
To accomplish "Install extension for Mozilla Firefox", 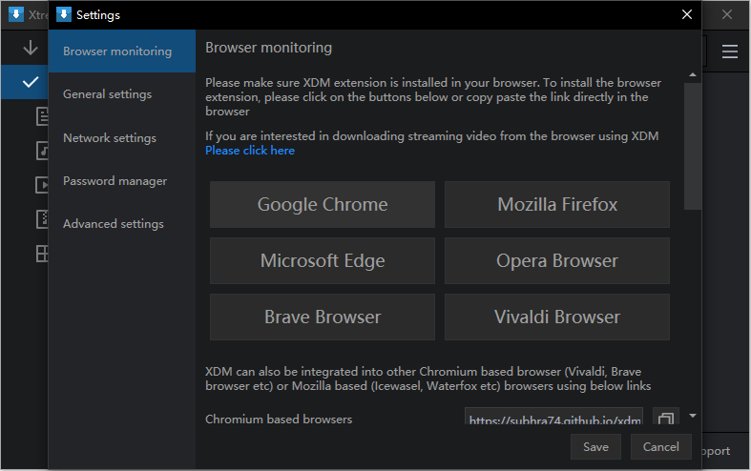I will click(557, 204).
